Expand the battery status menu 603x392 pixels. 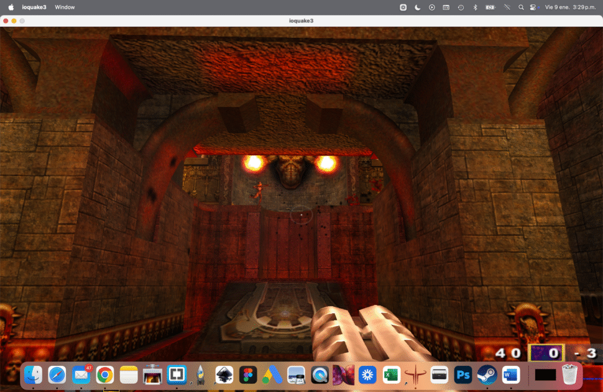[x=490, y=7]
